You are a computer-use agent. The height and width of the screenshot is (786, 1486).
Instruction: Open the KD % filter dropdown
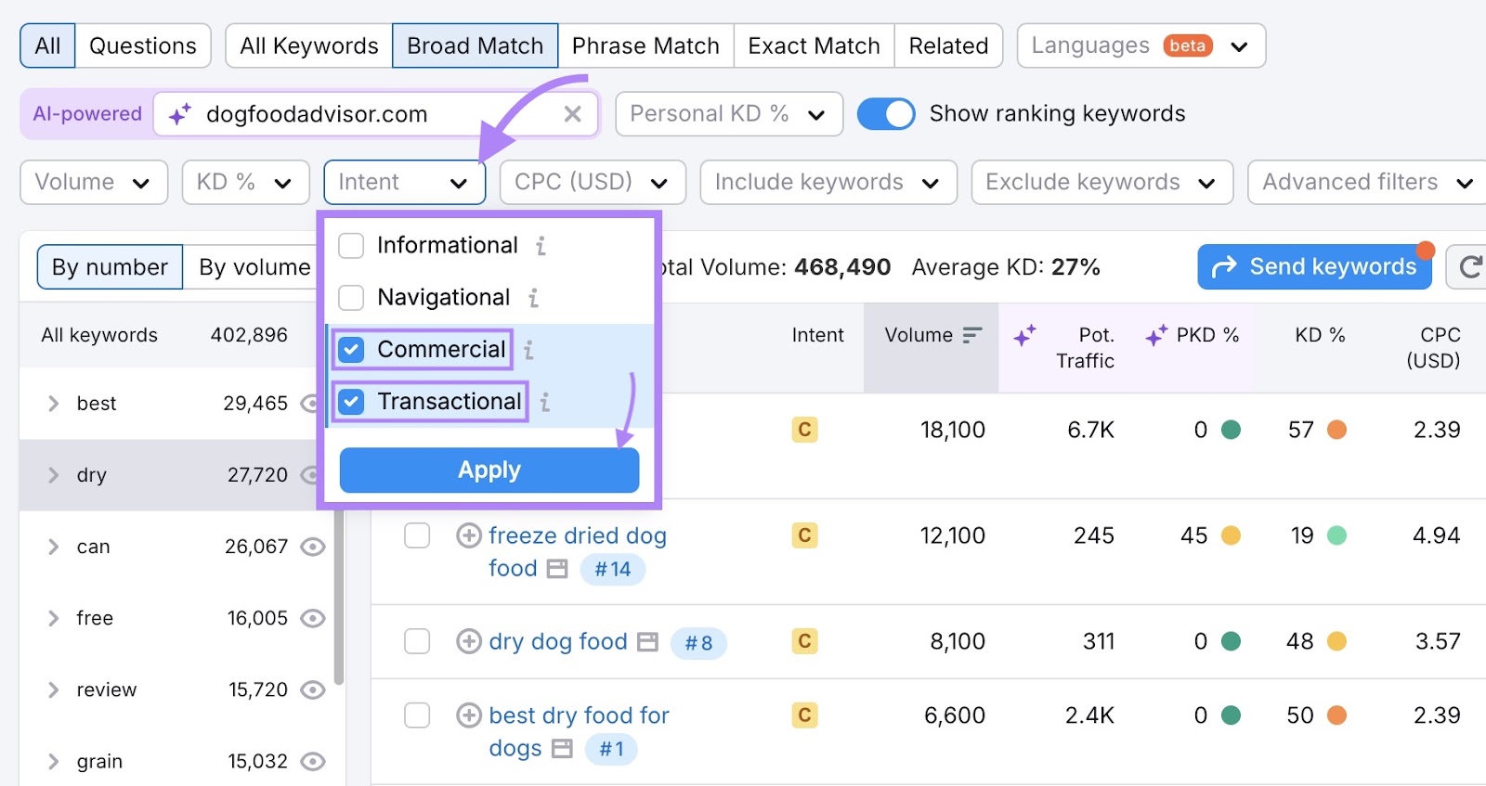[x=244, y=182]
